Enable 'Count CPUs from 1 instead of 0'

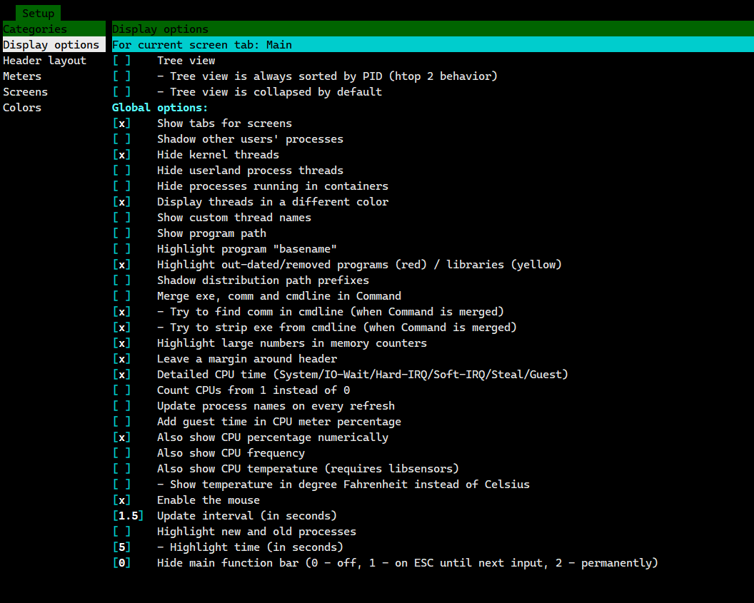point(121,390)
